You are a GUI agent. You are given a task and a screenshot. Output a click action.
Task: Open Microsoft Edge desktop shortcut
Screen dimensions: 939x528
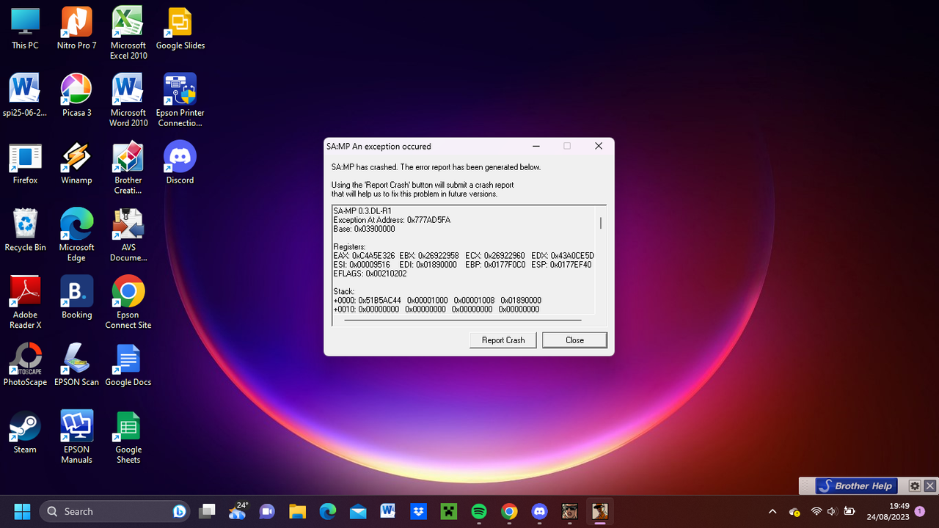(76, 235)
